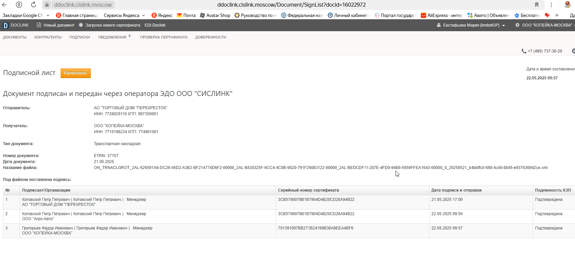This screenshot has height=255, width=575.
Task: Open the КОНТРАГЕНТЫ menu
Action: pyautogui.click(x=48, y=37)
